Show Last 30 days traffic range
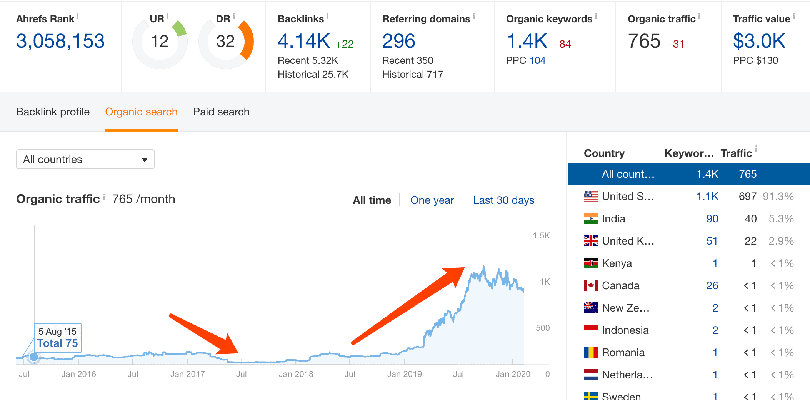810x400 pixels. point(503,200)
